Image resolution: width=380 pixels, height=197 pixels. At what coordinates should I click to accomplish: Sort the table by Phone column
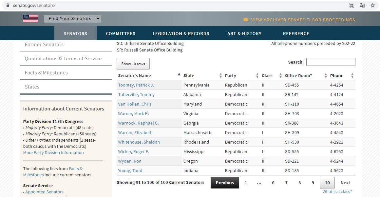352,76
